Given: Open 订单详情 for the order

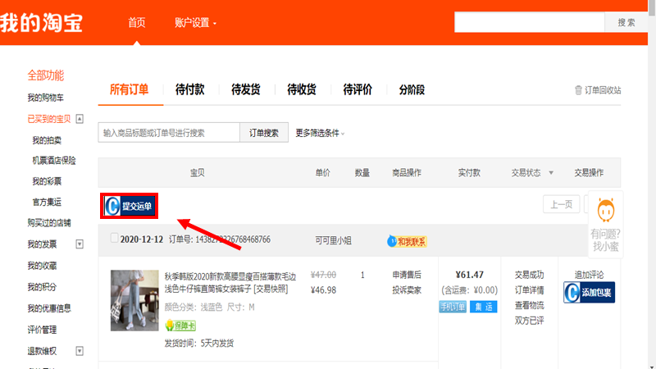Looking at the screenshot, I should point(529,290).
